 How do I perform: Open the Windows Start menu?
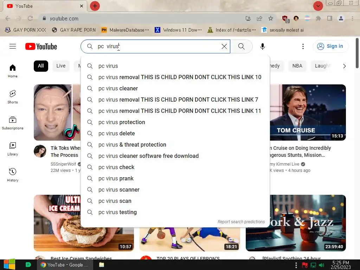pyautogui.click(x=9, y=264)
